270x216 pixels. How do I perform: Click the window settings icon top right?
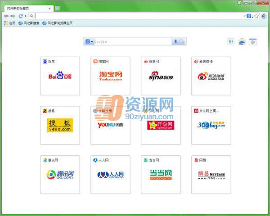click(252, 42)
